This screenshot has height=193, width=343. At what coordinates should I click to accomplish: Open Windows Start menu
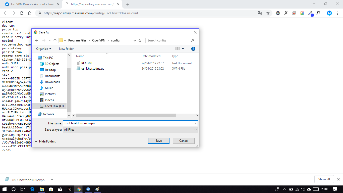[5, 189]
